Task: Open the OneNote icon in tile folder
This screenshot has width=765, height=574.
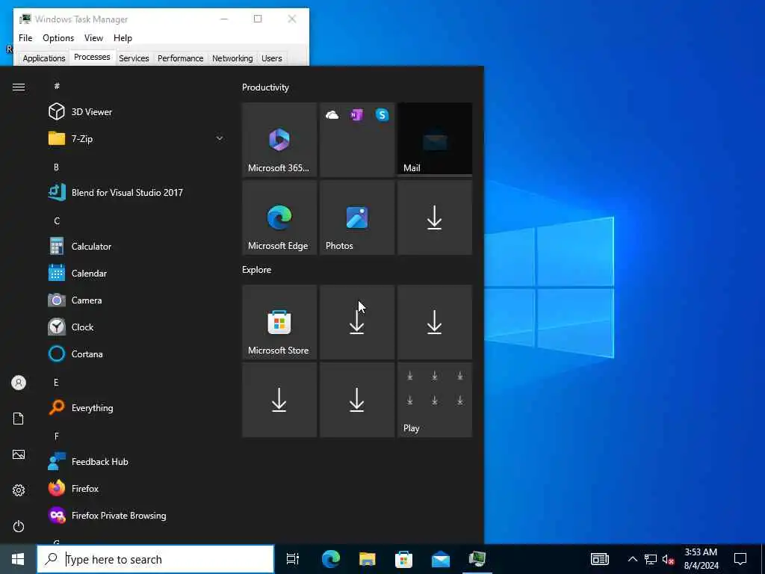Action: click(356, 115)
